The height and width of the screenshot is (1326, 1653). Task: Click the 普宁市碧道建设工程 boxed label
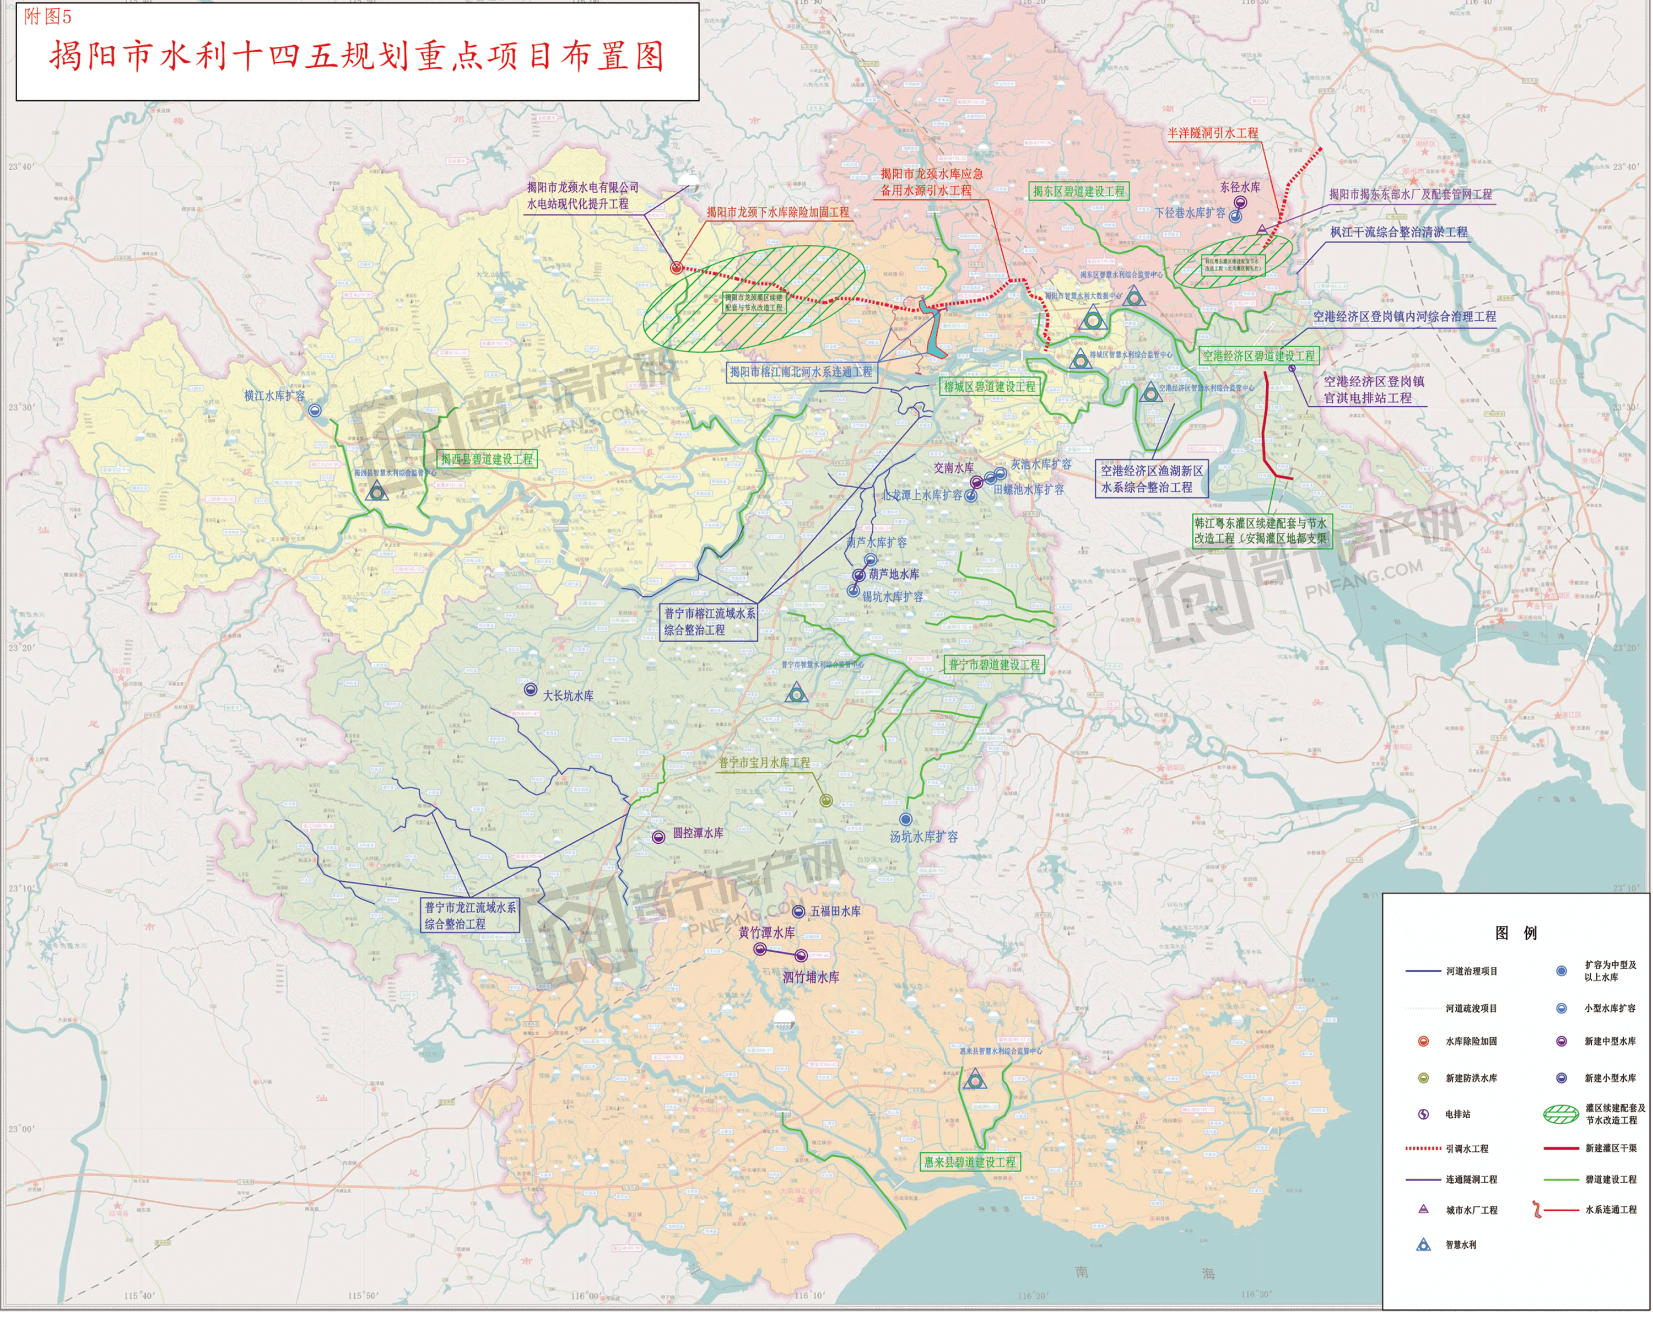[x=995, y=665]
